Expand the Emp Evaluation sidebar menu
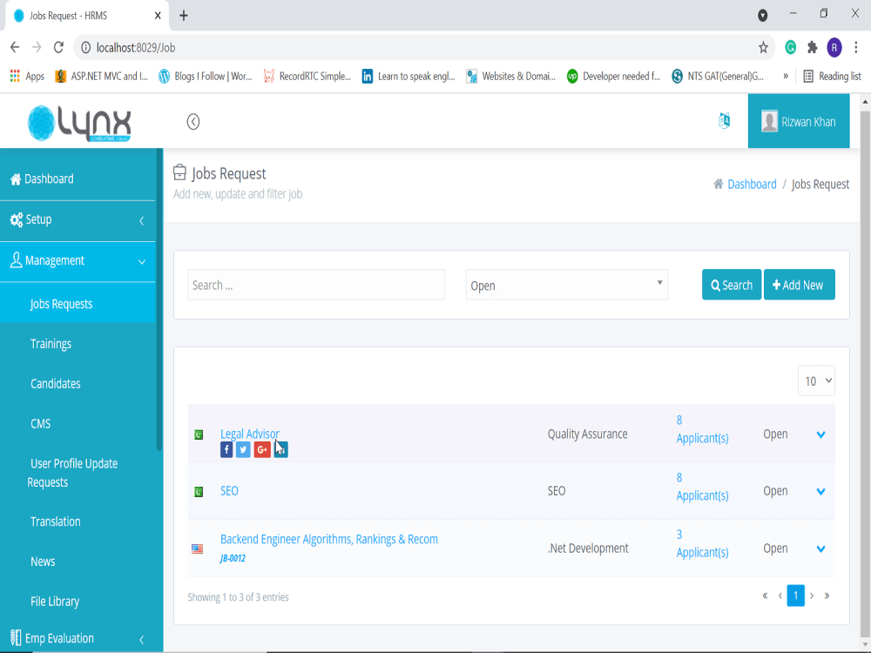The image size is (871, 653). 78,638
